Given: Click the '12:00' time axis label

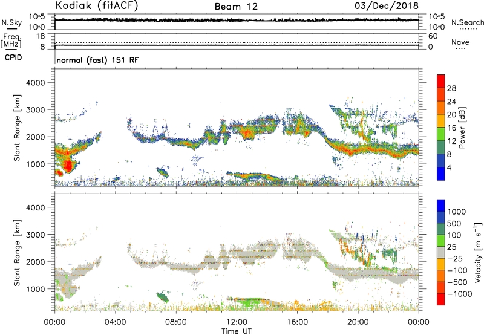Looking at the screenshot, I should tap(237, 322).
